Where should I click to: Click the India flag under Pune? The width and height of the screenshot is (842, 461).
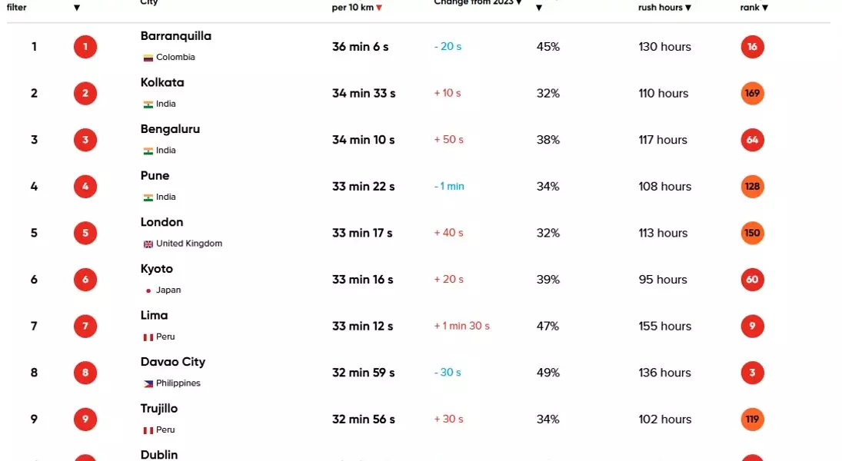point(148,197)
